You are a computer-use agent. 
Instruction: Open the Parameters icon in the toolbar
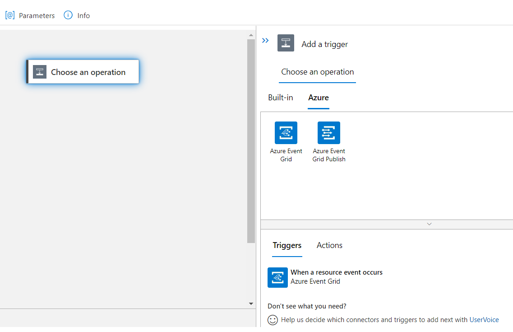click(10, 15)
